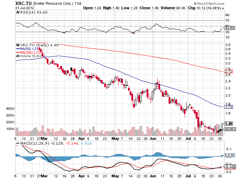This screenshot has height=179, width=237.
Task: Open the StockCharts.com copyright link
Action: (x=209, y=3)
